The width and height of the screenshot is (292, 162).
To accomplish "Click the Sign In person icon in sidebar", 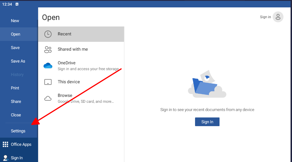I will (5, 158).
